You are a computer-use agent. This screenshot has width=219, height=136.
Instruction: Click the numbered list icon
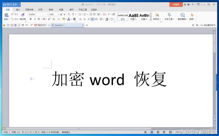click(85, 14)
